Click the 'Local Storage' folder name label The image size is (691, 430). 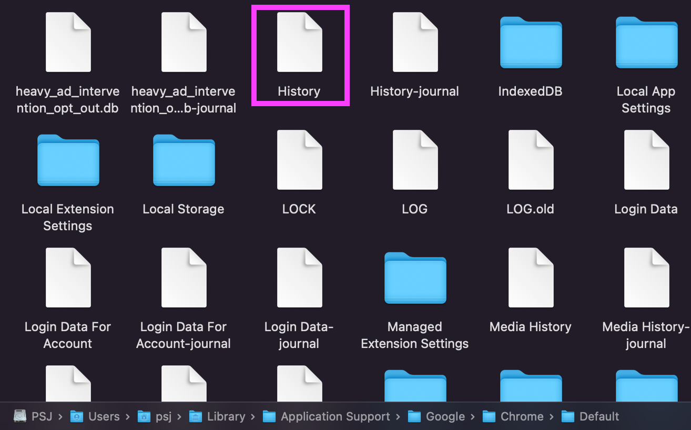[x=184, y=209]
